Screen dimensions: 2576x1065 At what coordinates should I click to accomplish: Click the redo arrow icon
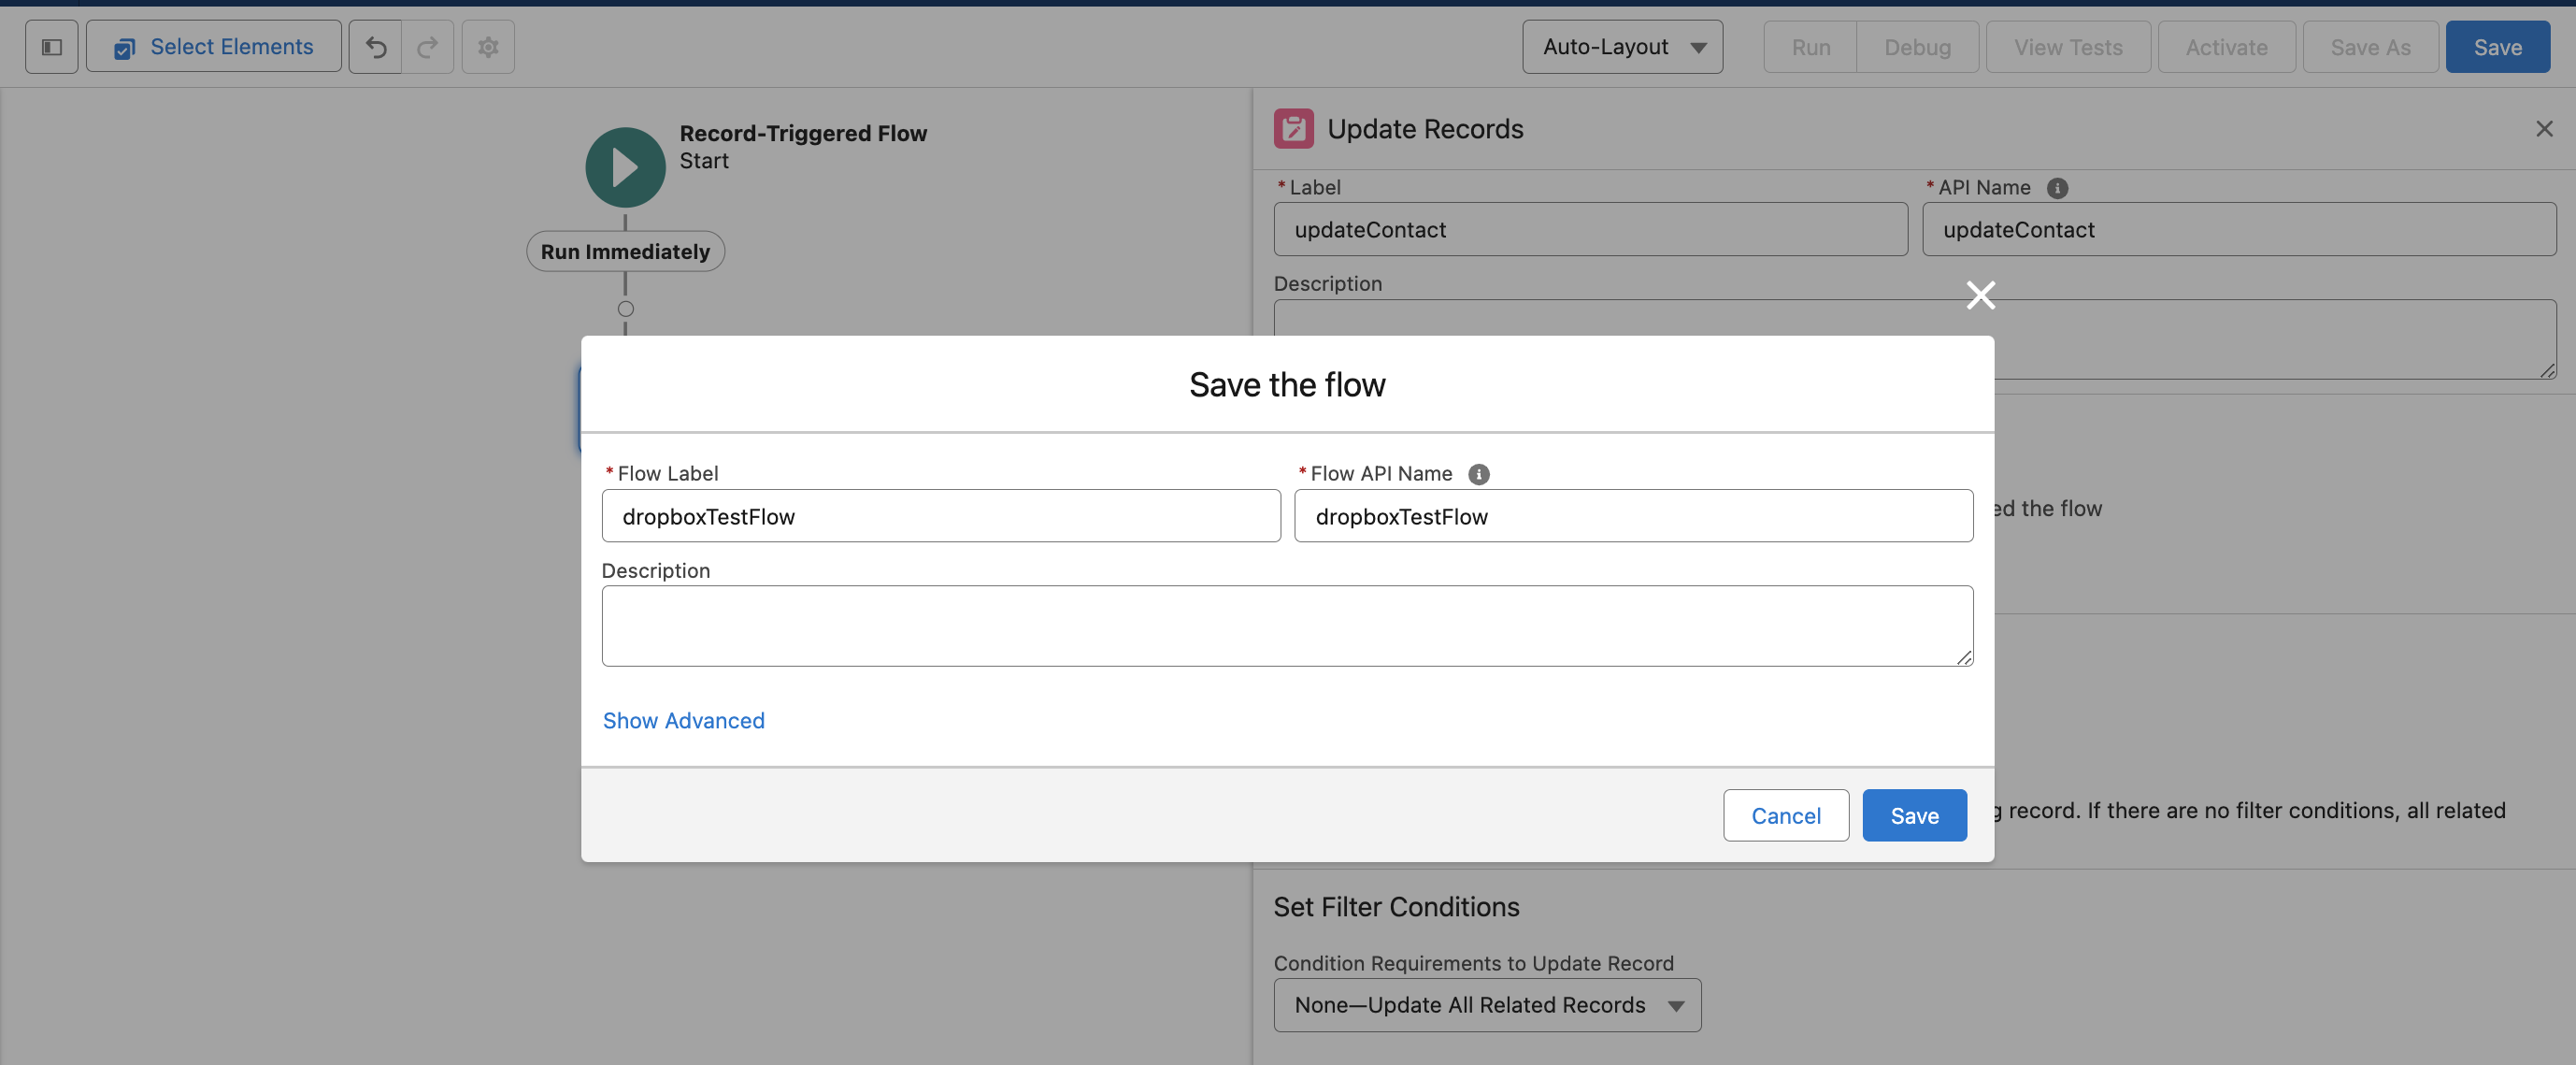click(427, 46)
